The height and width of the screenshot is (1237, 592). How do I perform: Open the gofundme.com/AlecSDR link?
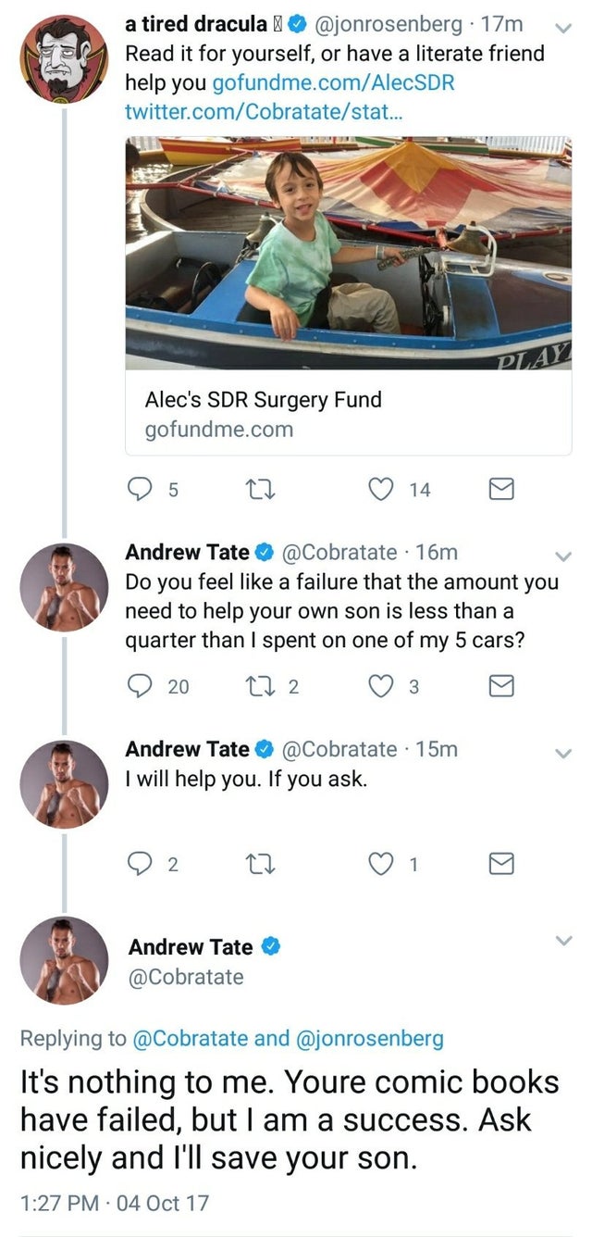coord(333,82)
